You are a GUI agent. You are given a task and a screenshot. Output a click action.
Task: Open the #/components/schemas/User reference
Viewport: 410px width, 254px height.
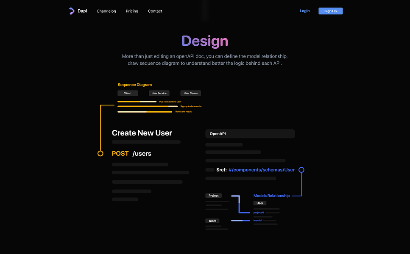pyautogui.click(x=262, y=170)
